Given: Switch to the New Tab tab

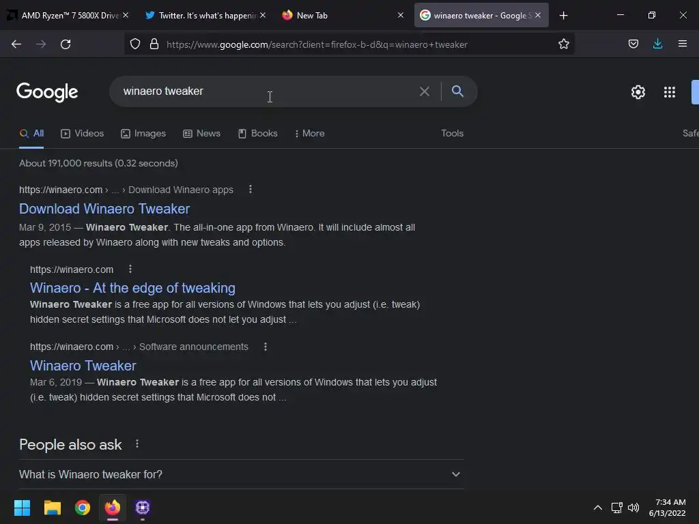Looking at the screenshot, I should pos(342,16).
